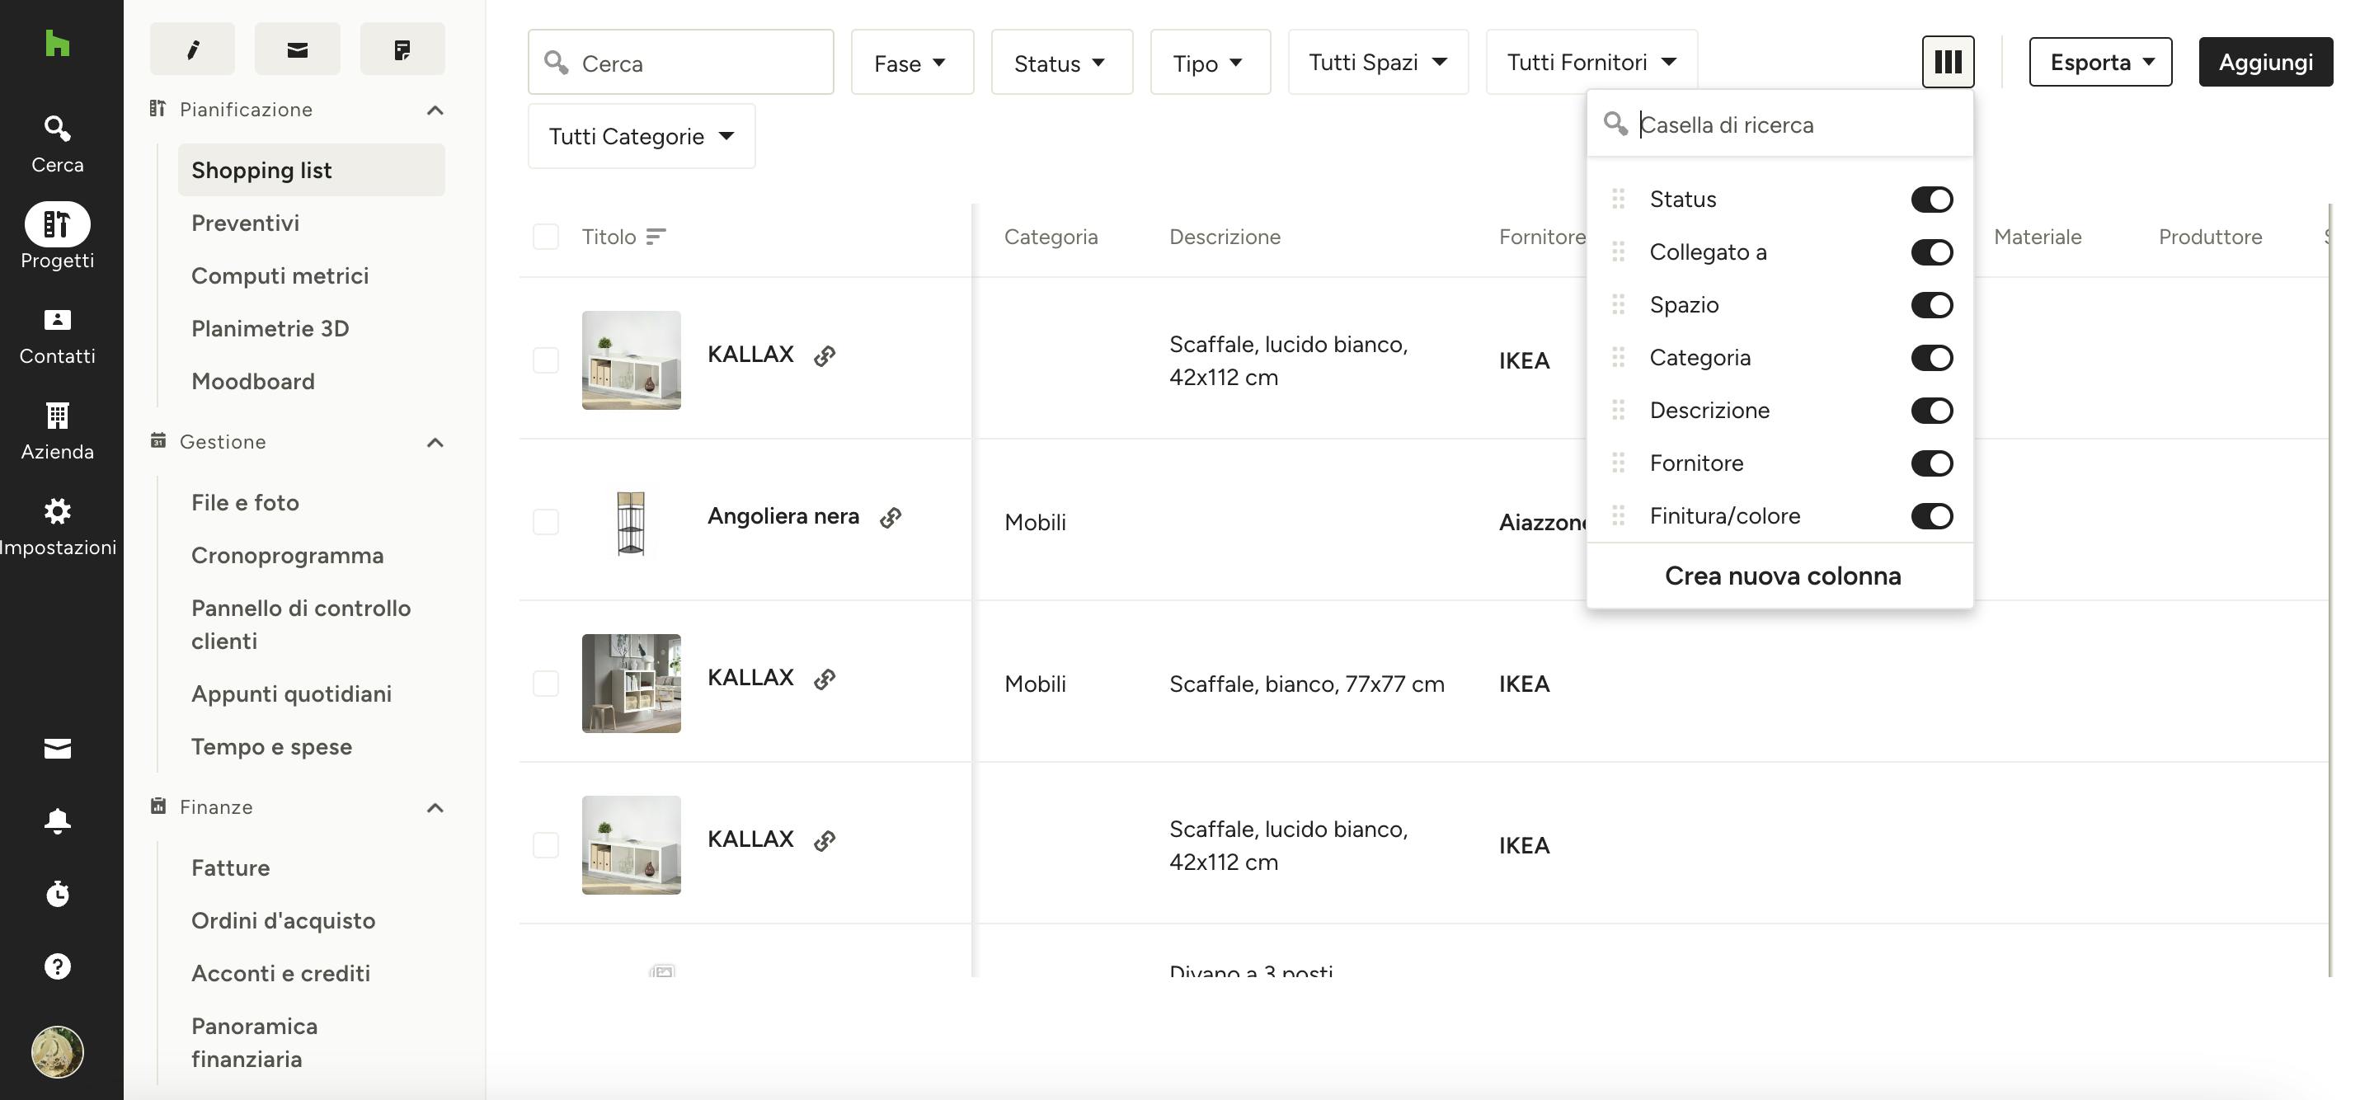Viewport: 2360px width, 1100px height.
Task: Click link icon beside last KALLAX row
Action: tap(825, 840)
